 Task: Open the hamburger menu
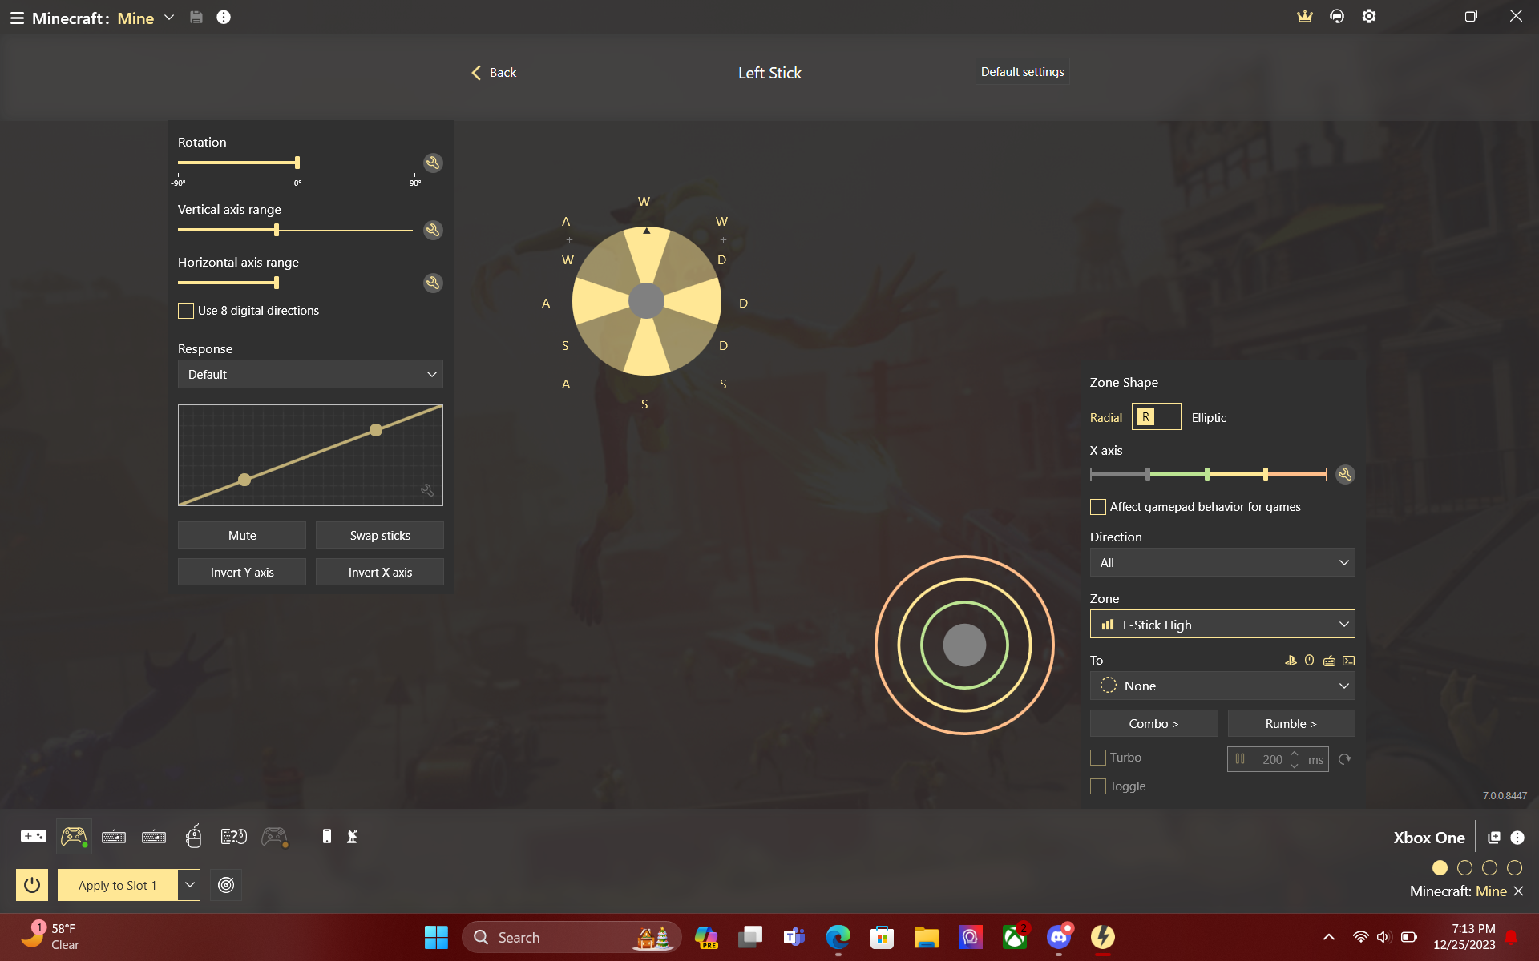point(17,18)
